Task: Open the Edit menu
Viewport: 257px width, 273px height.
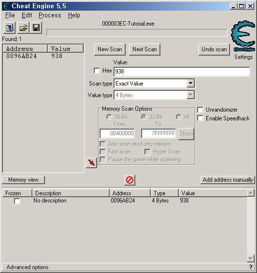Action: pyautogui.click(x=27, y=15)
